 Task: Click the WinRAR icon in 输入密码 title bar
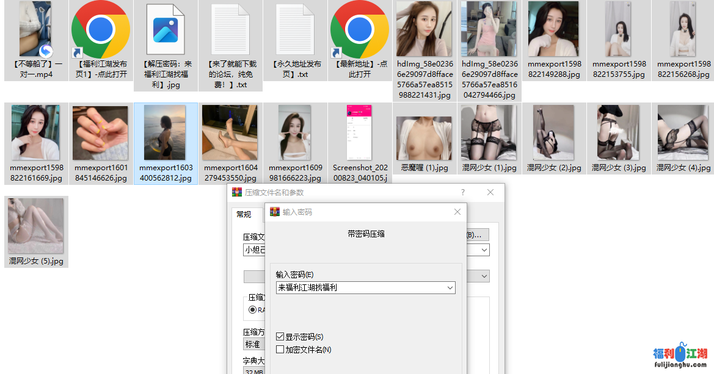coord(275,212)
